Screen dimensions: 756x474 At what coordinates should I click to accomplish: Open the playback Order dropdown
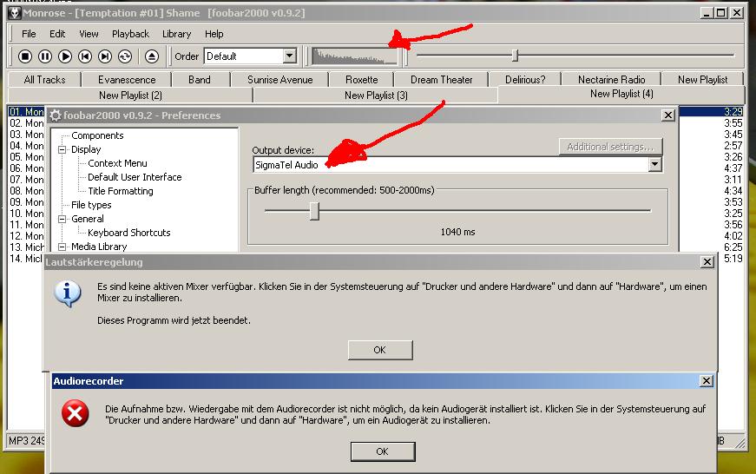(x=290, y=56)
